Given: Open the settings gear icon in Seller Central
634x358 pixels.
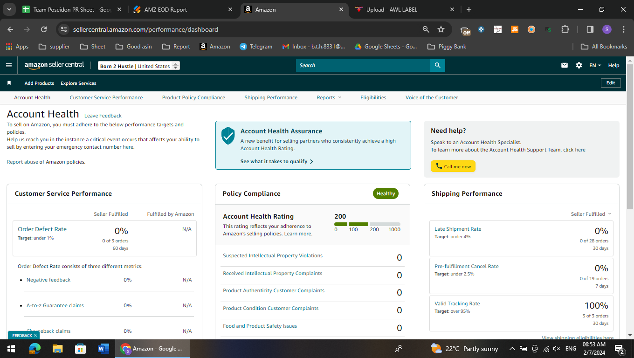Looking at the screenshot, I should click(x=579, y=65).
